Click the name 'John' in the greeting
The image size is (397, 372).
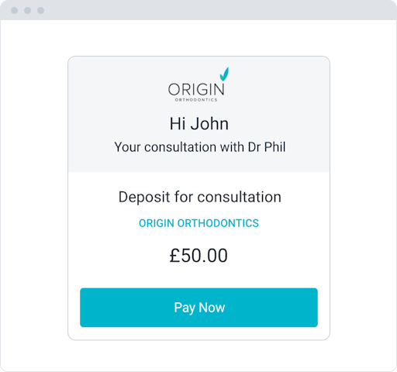coord(209,123)
